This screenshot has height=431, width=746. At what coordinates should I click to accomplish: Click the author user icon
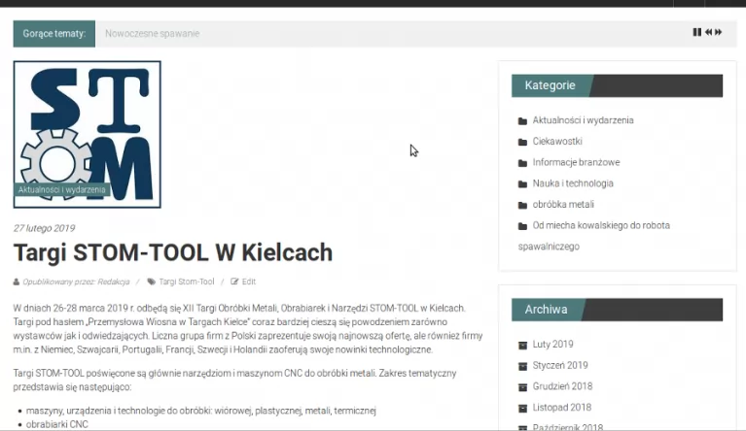coord(17,282)
